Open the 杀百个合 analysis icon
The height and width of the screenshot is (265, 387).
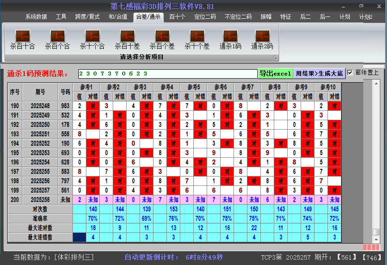click(58, 39)
